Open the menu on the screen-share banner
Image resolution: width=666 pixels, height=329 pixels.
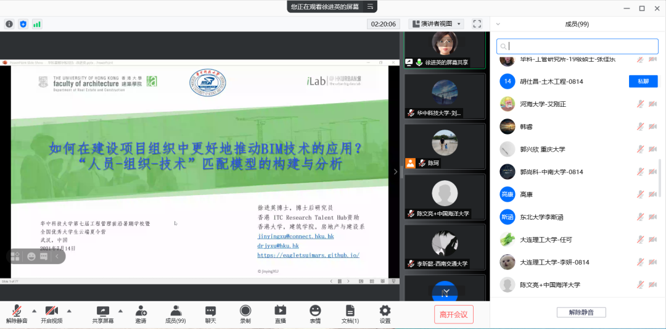(370, 7)
